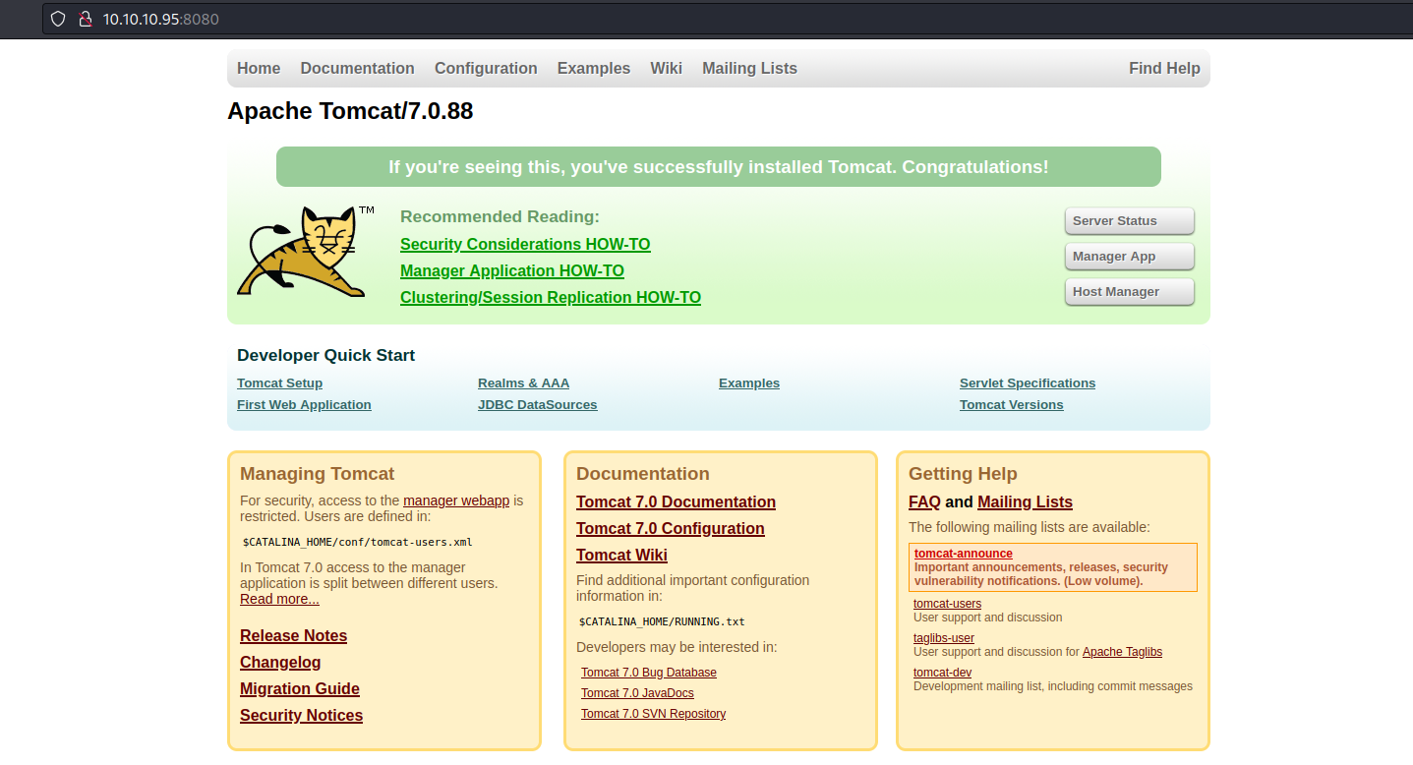Viewport: 1413px width, 765px height.
Task: Open Security Considerations HOW-TO link
Action: coord(525,244)
